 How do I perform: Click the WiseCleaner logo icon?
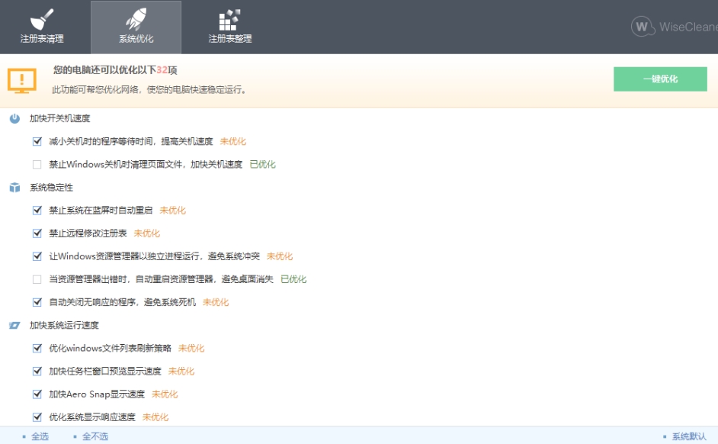[x=643, y=27]
